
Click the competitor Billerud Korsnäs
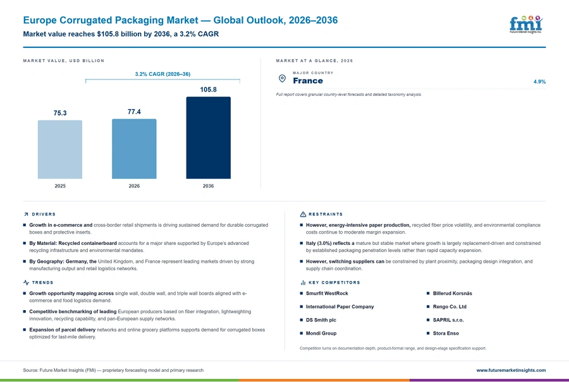click(x=452, y=293)
